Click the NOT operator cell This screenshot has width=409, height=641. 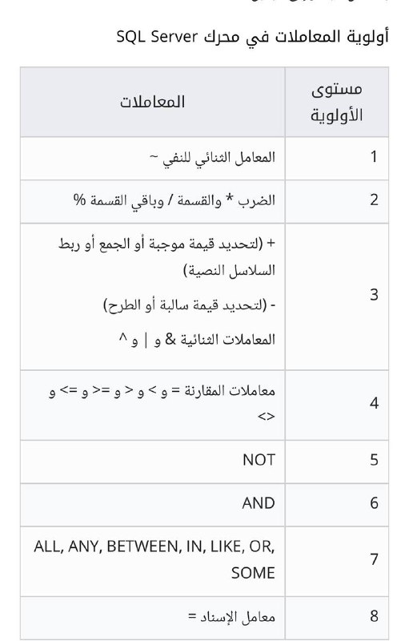tap(152, 462)
